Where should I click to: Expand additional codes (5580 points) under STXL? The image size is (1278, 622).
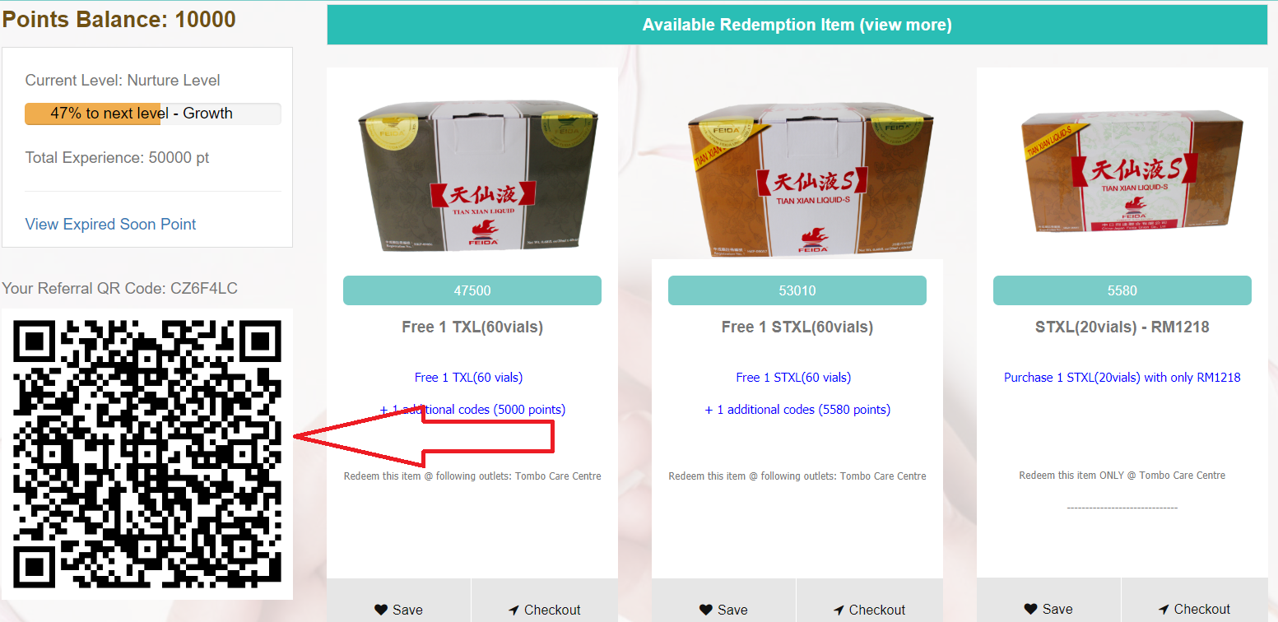pos(797,409)
